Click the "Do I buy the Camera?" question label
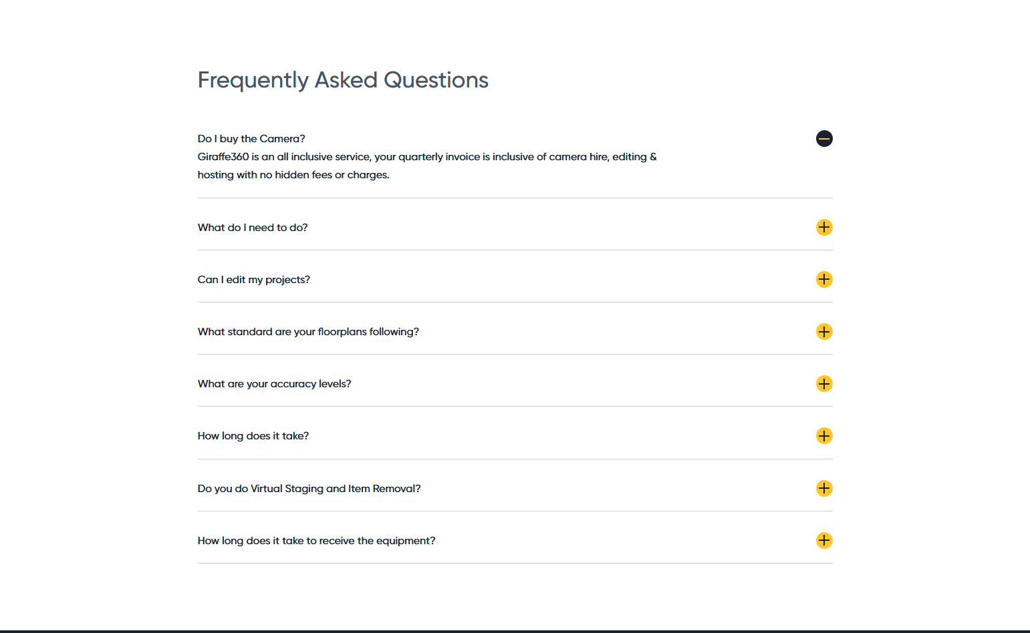The image size is (1030, 633). pos(251,138)
